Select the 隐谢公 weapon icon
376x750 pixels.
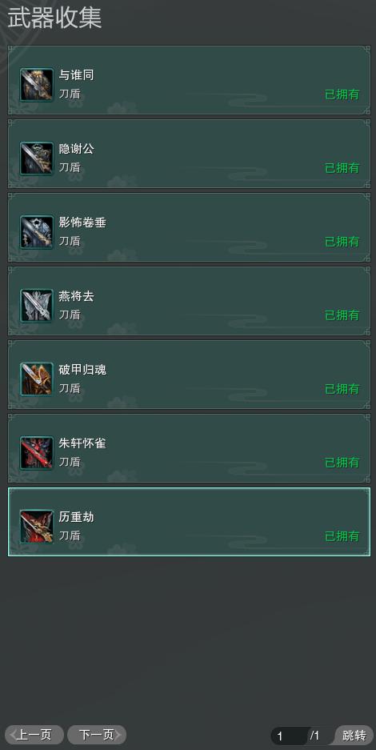coord(37,158)
